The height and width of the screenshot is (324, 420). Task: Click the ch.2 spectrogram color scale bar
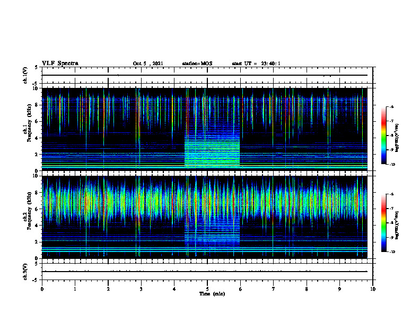point(383,223)
